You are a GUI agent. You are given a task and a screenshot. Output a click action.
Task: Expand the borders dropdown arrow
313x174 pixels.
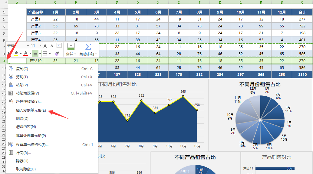click(50, 54)
